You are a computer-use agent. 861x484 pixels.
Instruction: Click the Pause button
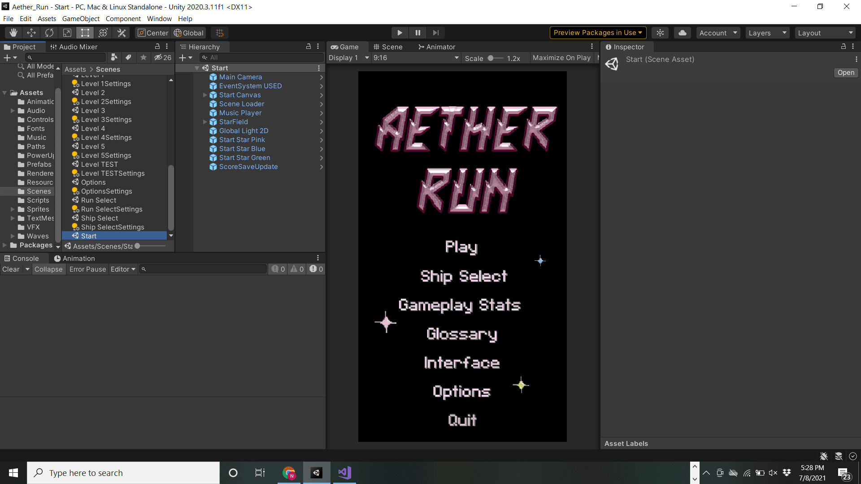pyautogui.click(x=417, y=33)
